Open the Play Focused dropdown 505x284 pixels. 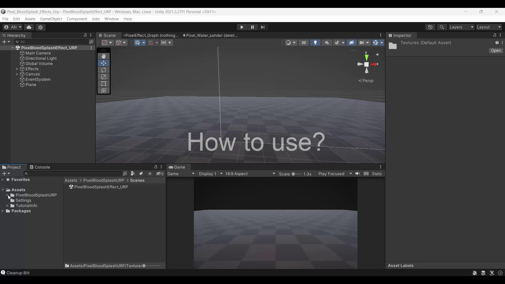(335, 174)
